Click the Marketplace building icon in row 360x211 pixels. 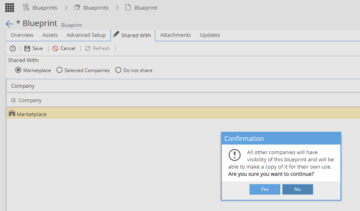click(12, 113)
